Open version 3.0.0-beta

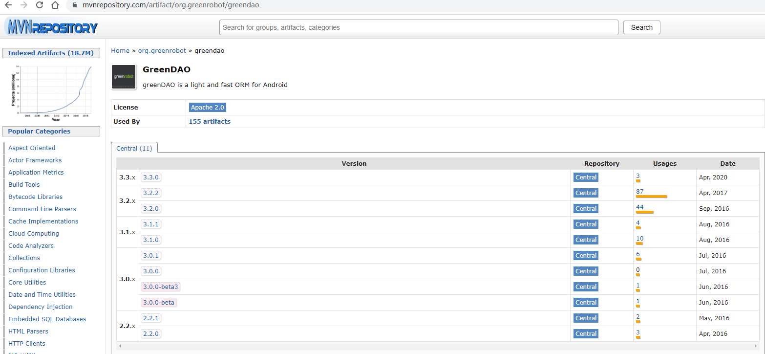pyautogui.click(x=159, y=302)
